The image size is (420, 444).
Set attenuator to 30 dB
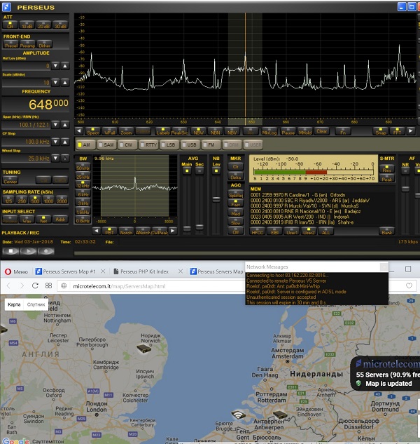tap(60, 25)
